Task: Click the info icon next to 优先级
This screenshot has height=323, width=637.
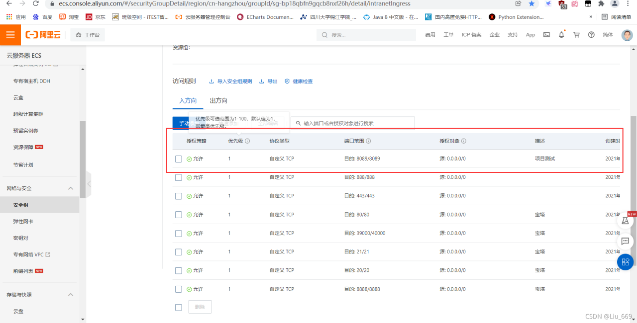Action: (x=247, y=141)
